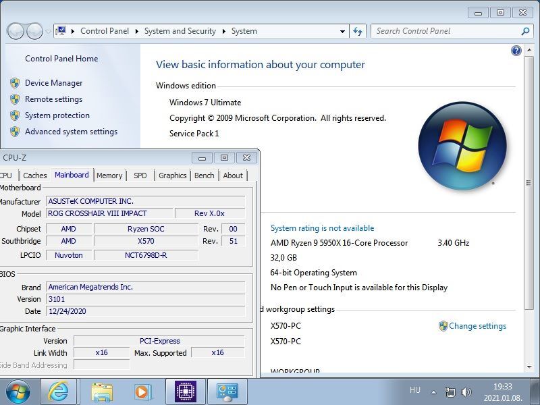The image size is (540, 405).
Task: Maximize the CPU-Z window
Action: pyautogui.click(x=224, y=158)
